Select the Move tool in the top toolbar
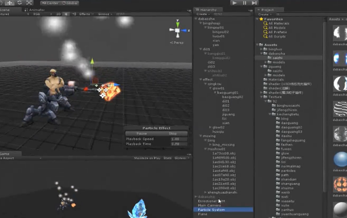This screenshot has height=218, width=347. point(10,3)
